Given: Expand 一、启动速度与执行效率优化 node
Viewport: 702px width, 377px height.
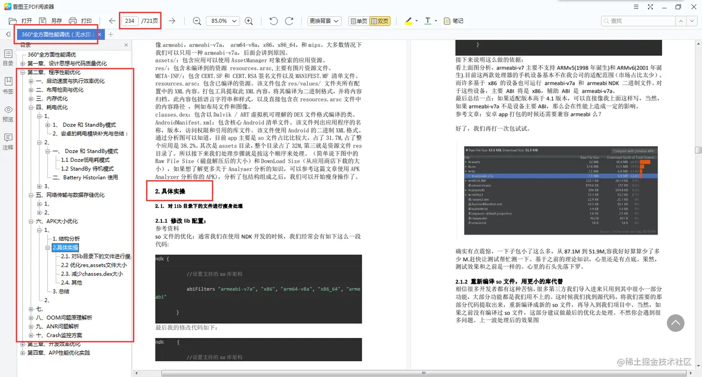Looking at the screenshot, I should point(31,81).
